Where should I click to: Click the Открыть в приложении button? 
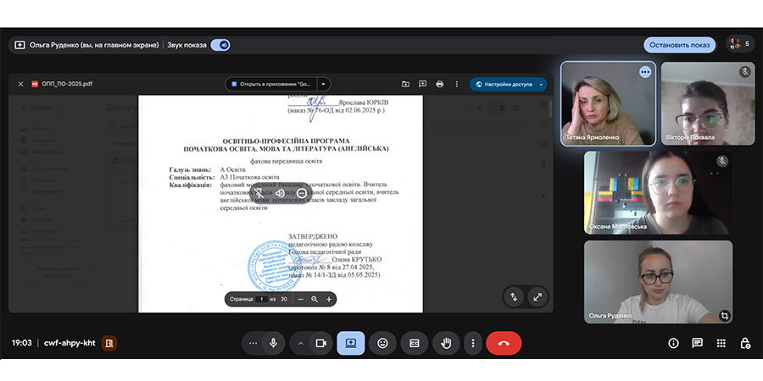(271, 84)
